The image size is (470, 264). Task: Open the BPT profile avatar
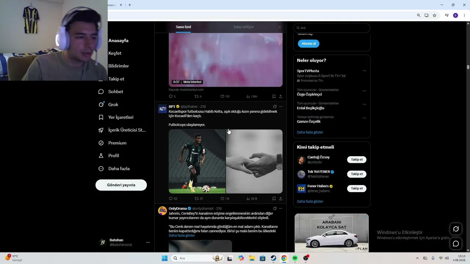[162, 109]
